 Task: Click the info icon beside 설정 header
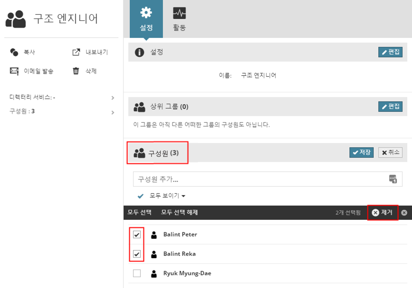tap(139, 52)
